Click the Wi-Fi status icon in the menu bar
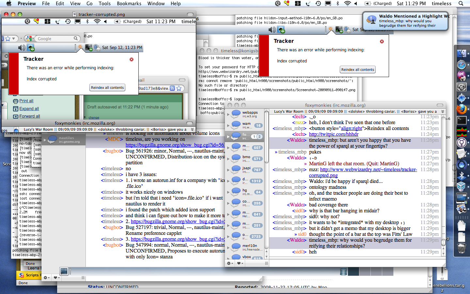The height and width of the screenshot is (294, 470). (x=348, y=4)
